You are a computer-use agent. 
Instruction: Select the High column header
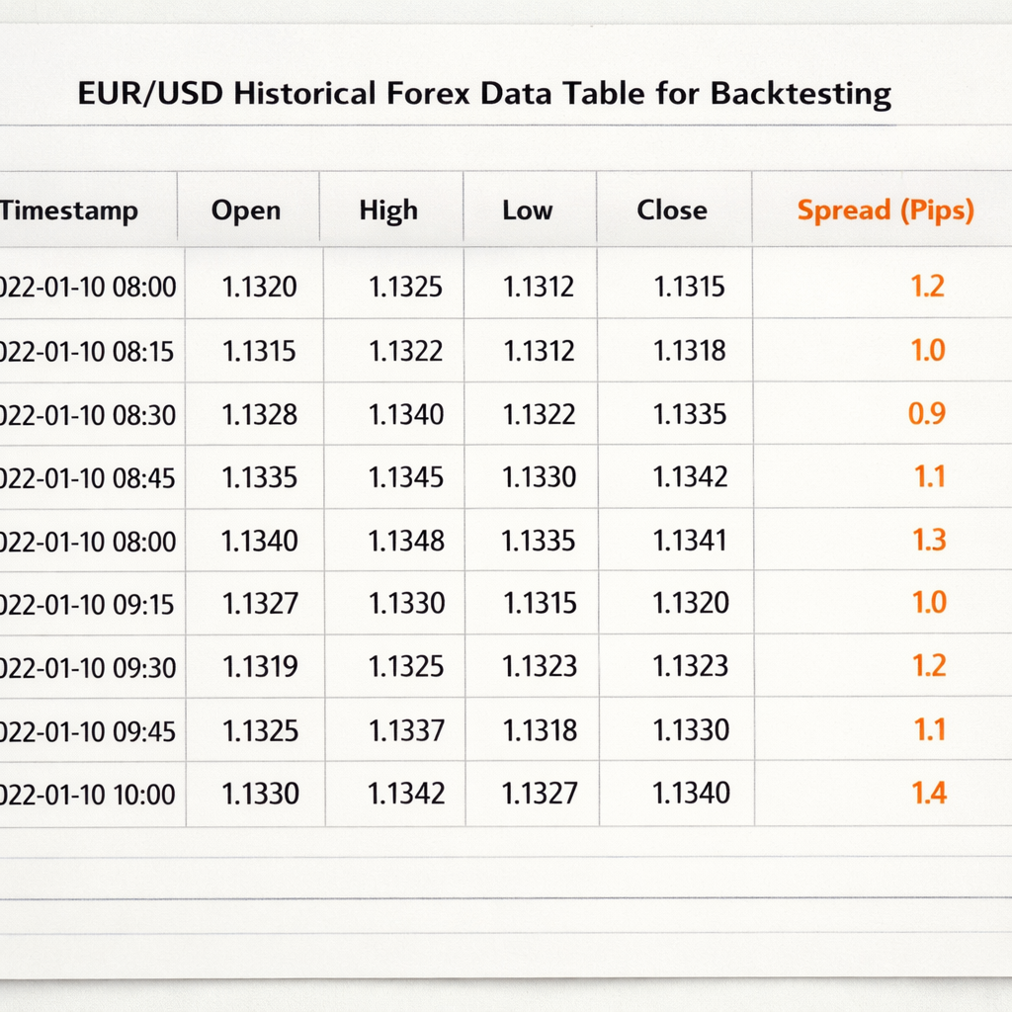point(388,211)
